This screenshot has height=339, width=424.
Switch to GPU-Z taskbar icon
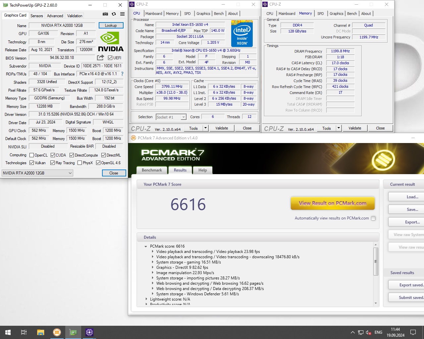coord(73,332)
